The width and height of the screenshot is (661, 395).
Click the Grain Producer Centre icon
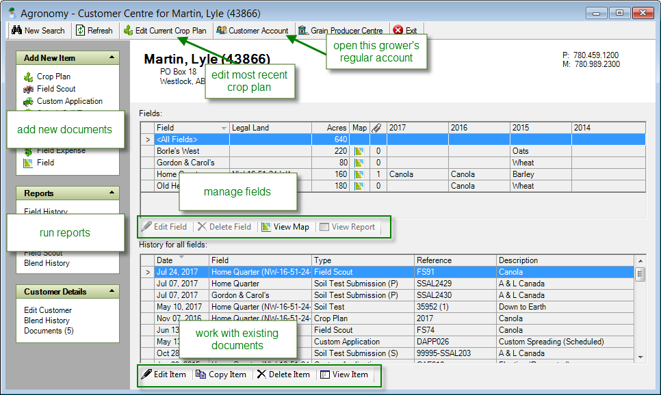[x=303, y=30]
